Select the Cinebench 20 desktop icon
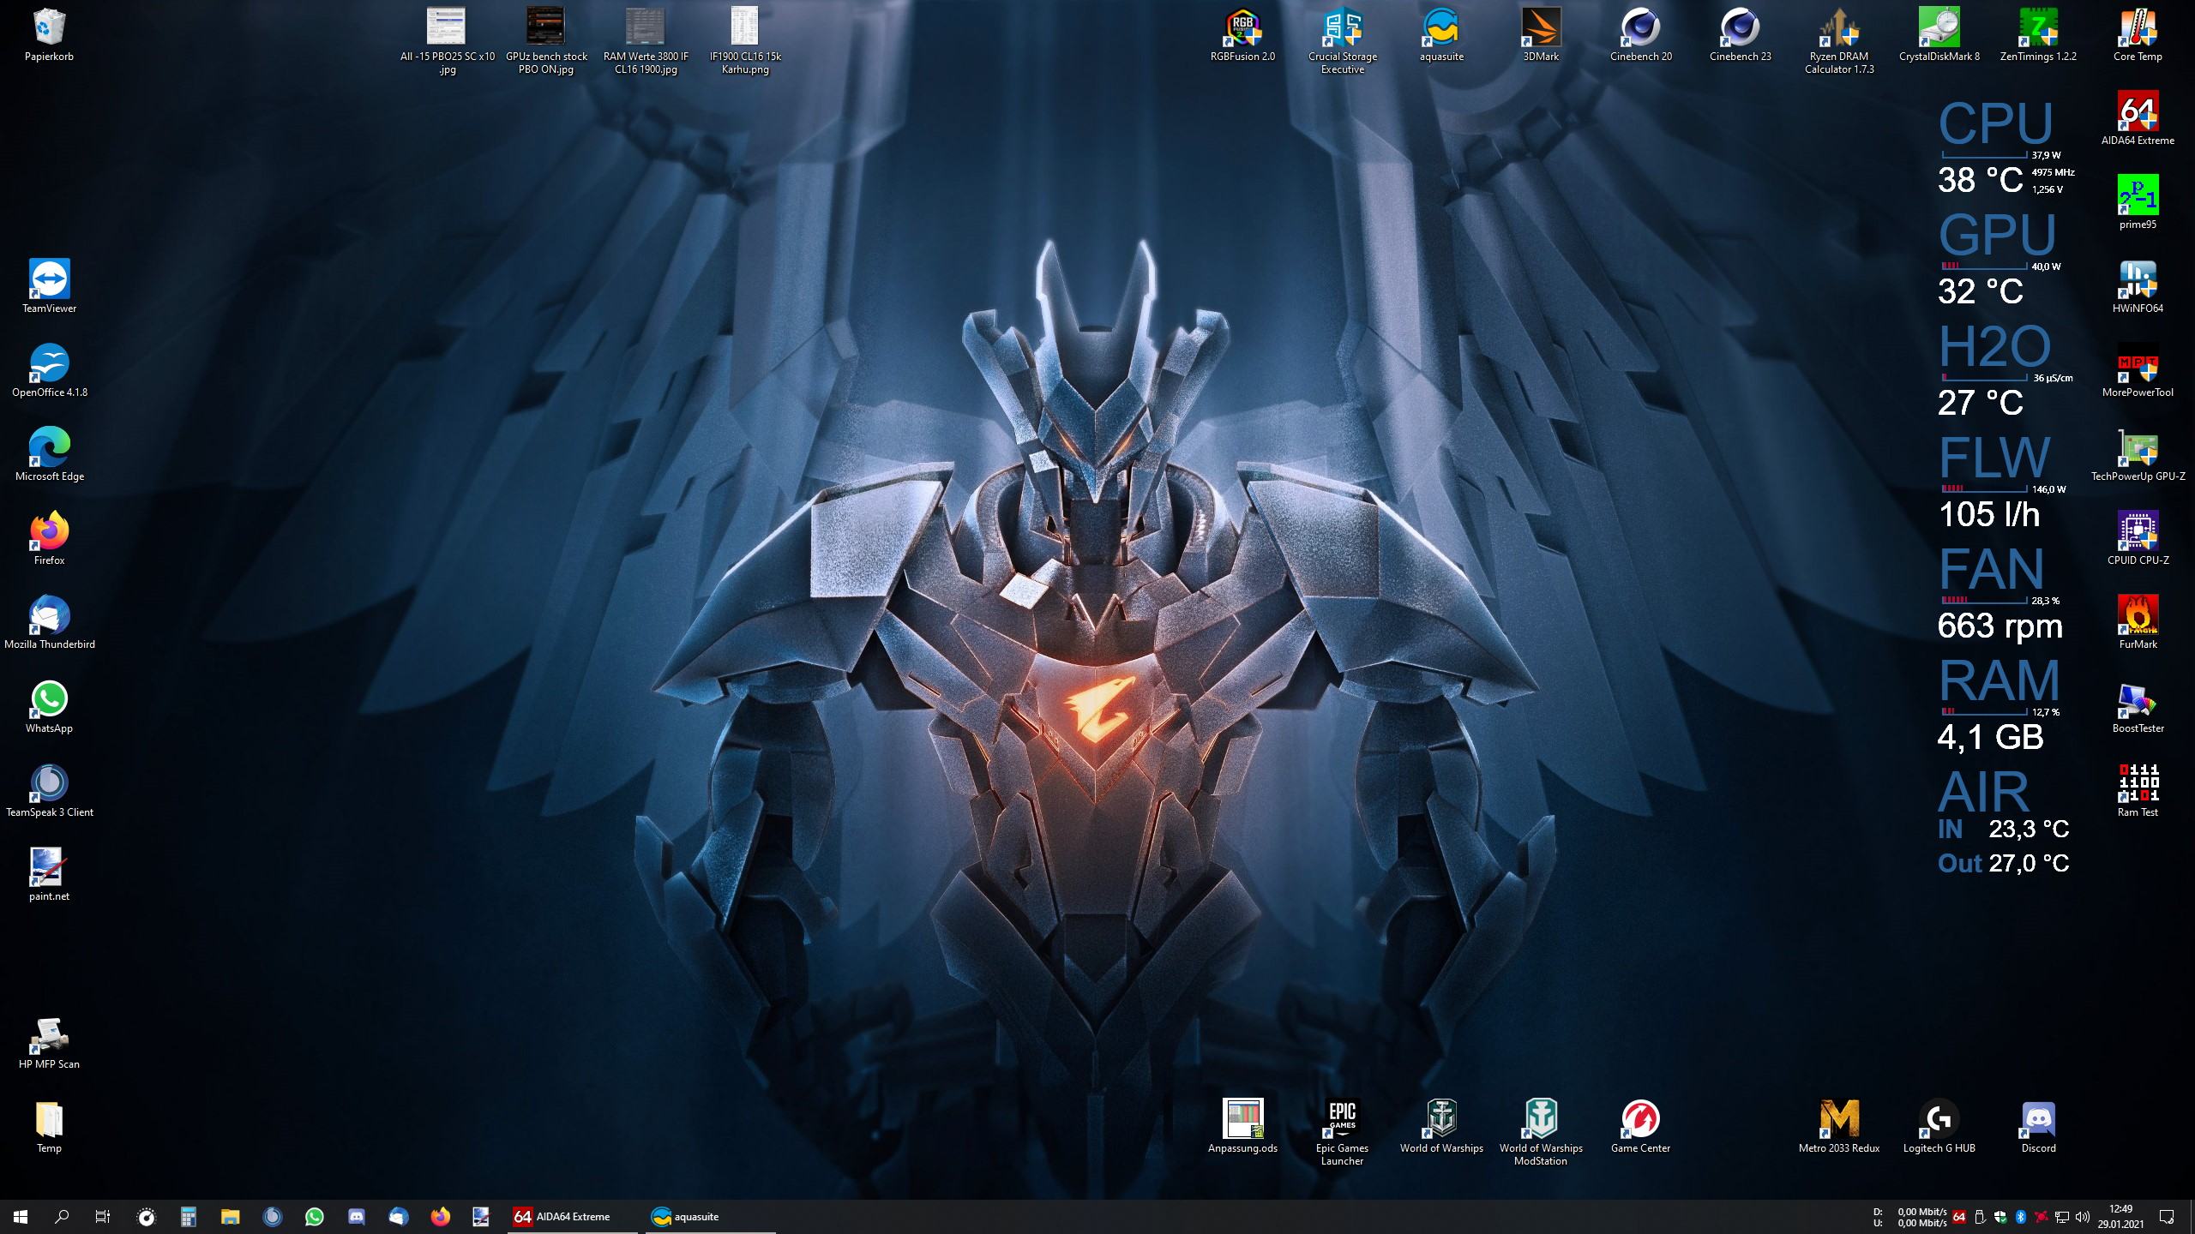 coord(1640,35)
